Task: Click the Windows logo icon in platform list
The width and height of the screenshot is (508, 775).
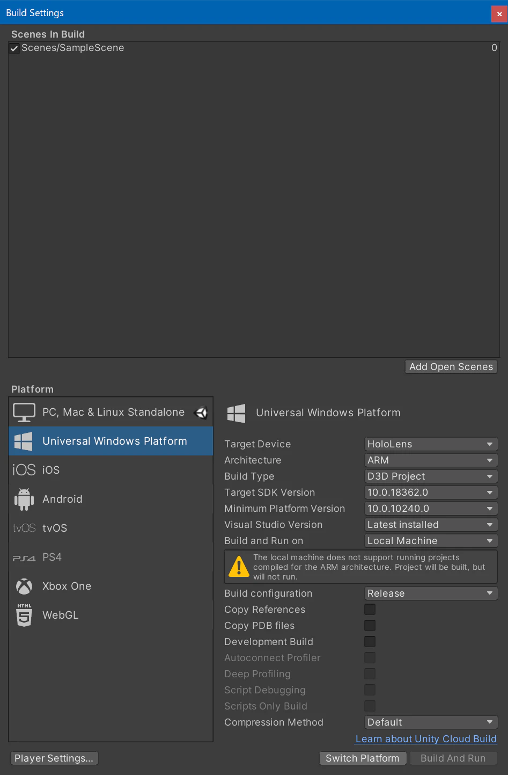Action: [x=24, y=441]
